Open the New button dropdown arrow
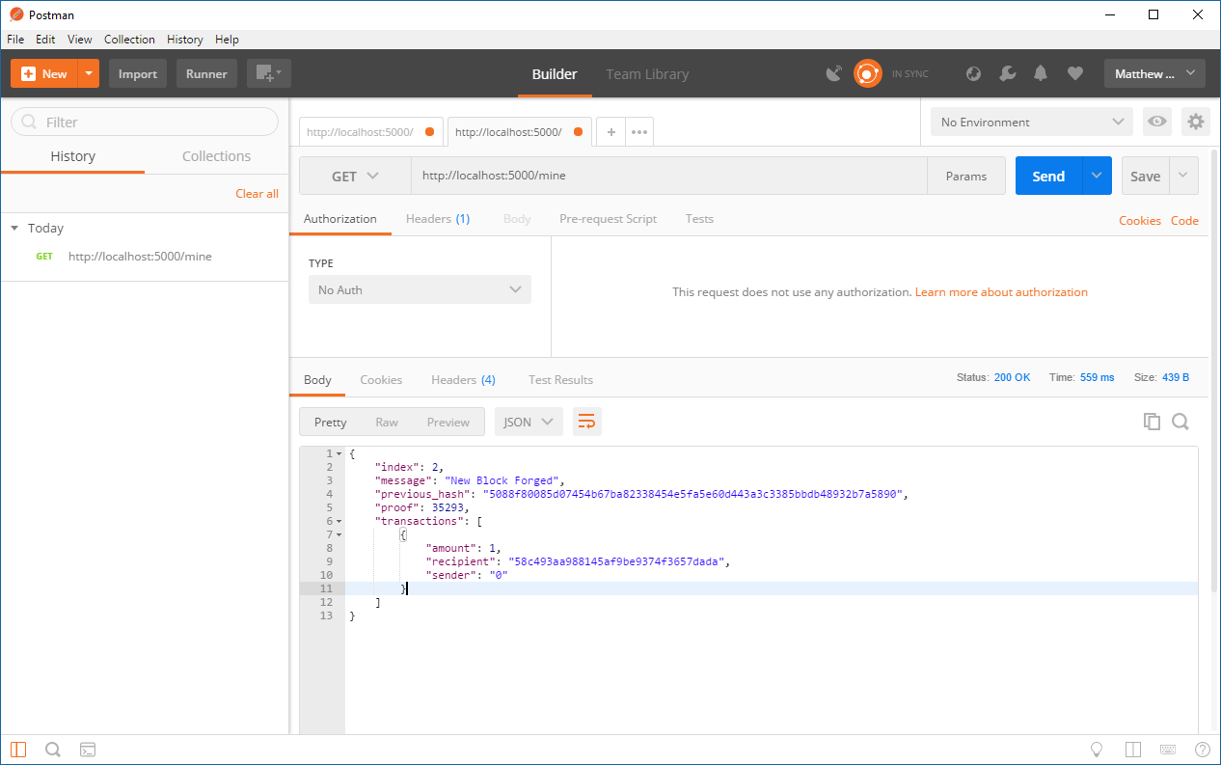The width and height of the screenshot is (1221, 765). 89,73
